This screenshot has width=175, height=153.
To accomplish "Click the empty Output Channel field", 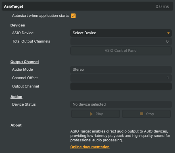I will [121, 86].
